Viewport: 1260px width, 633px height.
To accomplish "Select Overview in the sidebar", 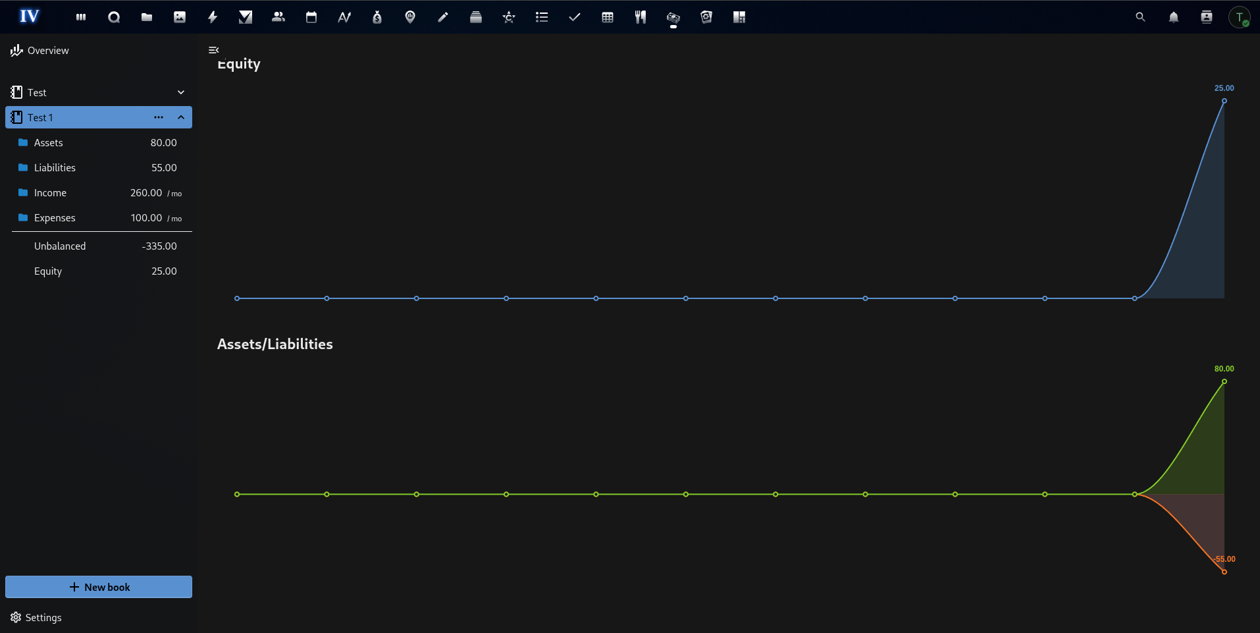I will coord(47,50).
